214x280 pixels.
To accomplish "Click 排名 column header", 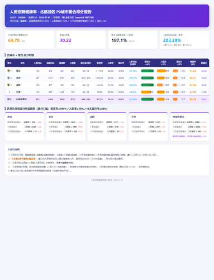I will coord(9,63).
